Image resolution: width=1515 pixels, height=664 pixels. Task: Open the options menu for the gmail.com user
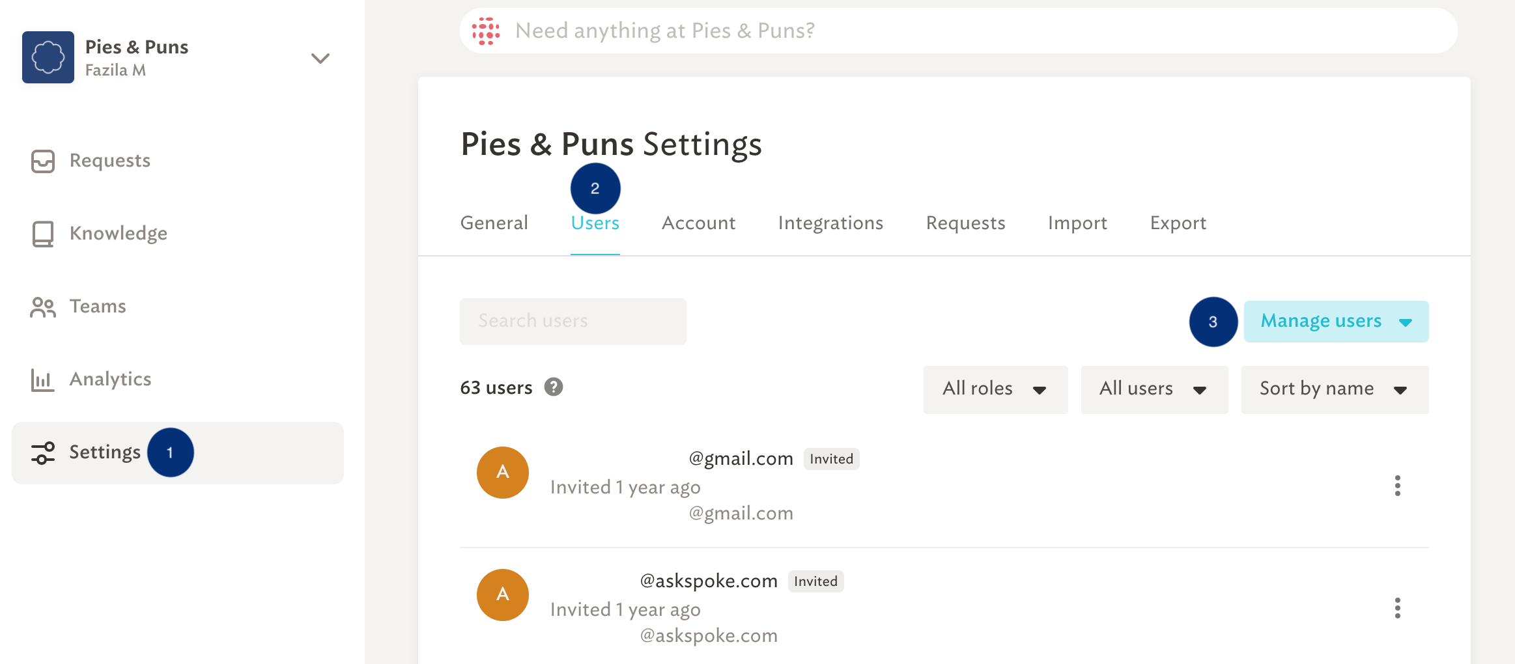pos(1397,486)
